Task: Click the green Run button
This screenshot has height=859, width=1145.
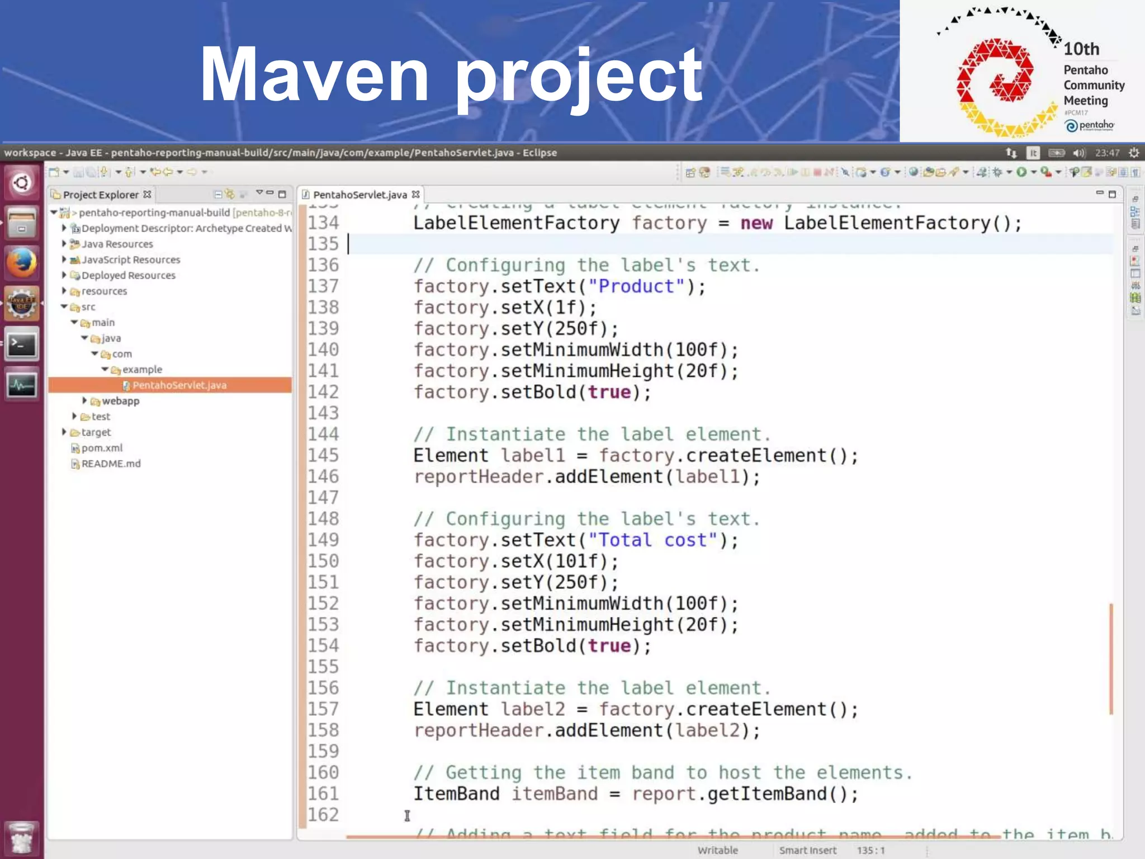Action: tap(1021, 172)
